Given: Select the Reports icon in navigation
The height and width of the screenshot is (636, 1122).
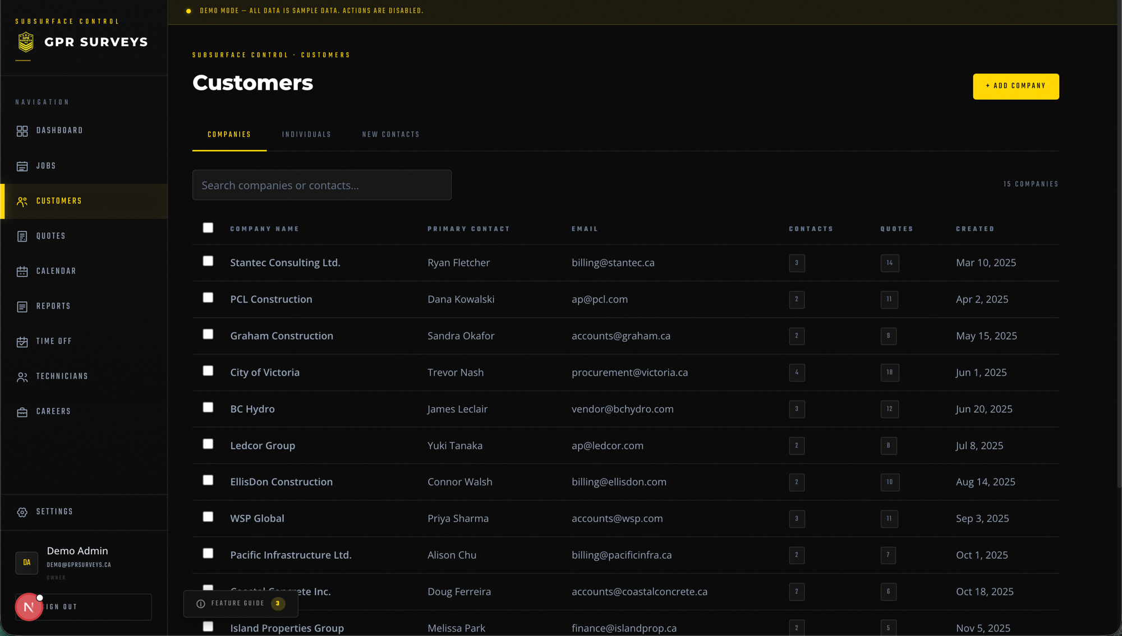Looking at the screenshot, I should [22, 307].
